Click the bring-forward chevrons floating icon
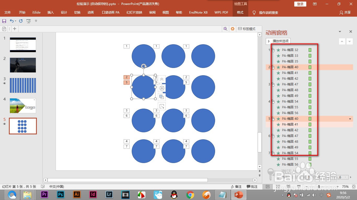This screenshot has width=357, height=200. (x=162, y=79)
